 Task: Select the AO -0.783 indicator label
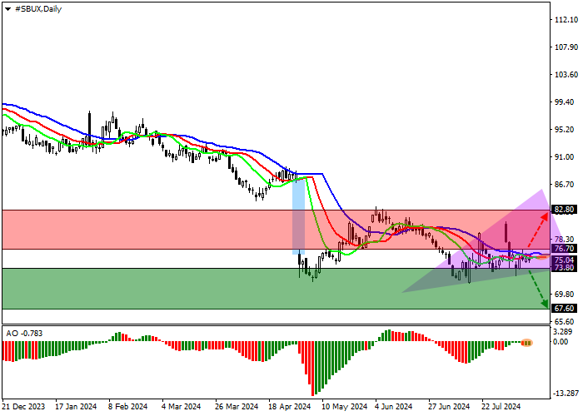[x=24, y=334]
